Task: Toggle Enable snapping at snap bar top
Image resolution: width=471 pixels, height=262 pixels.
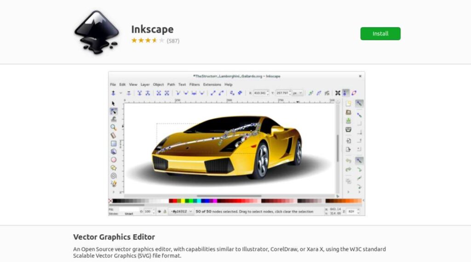Action: [x=359, y=104]
